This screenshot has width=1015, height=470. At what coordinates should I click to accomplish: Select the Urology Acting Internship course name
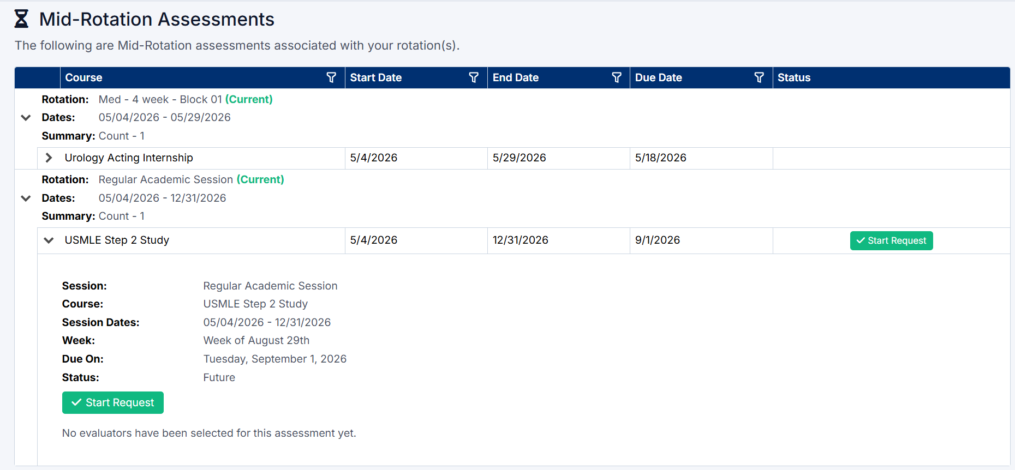[129, 158]
